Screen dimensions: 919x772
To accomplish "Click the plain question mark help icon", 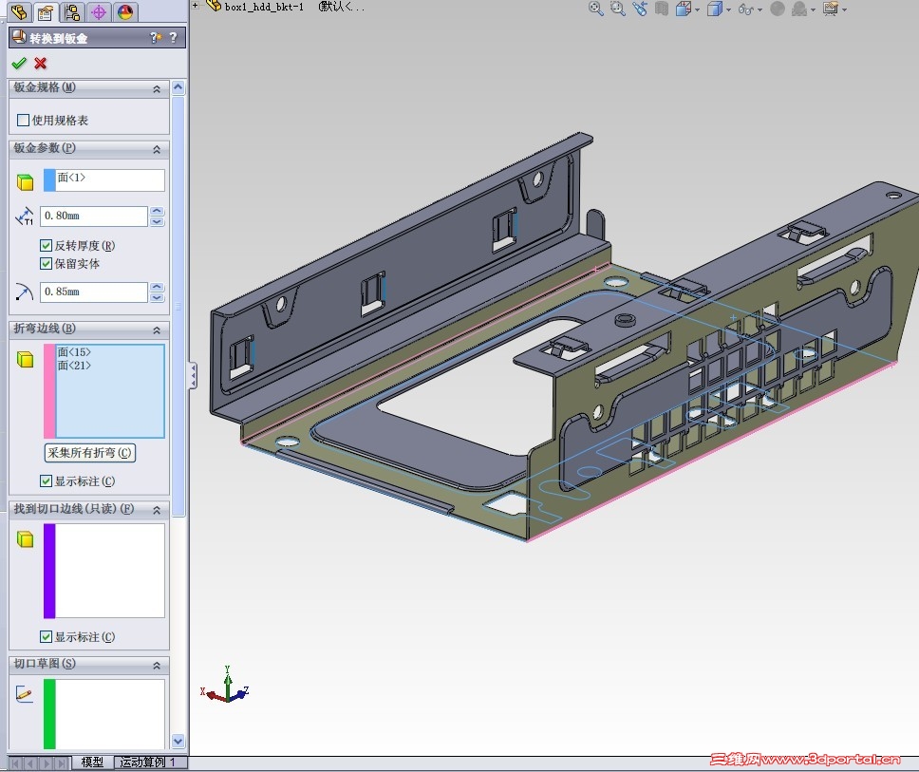I will click(173, 38).
